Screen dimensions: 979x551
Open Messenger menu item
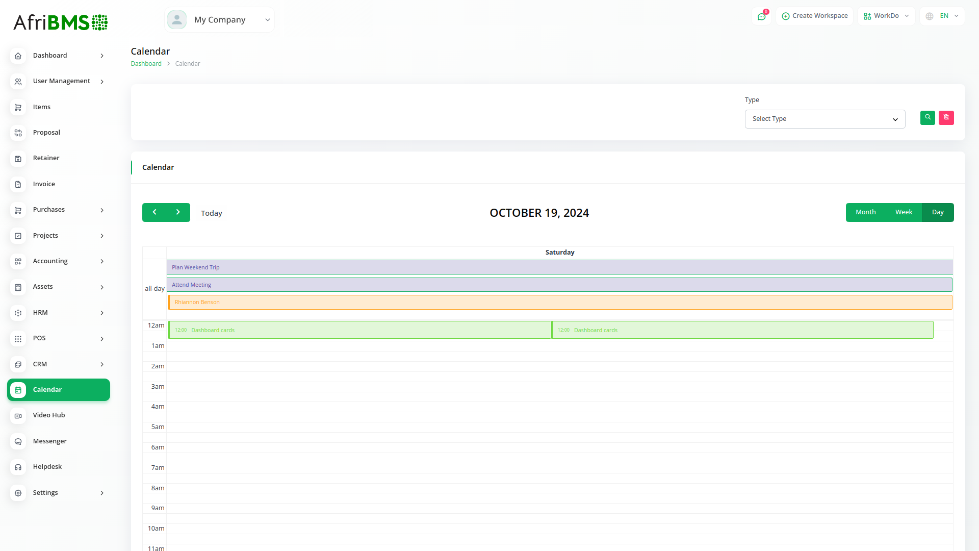click(x=59, y=441)
